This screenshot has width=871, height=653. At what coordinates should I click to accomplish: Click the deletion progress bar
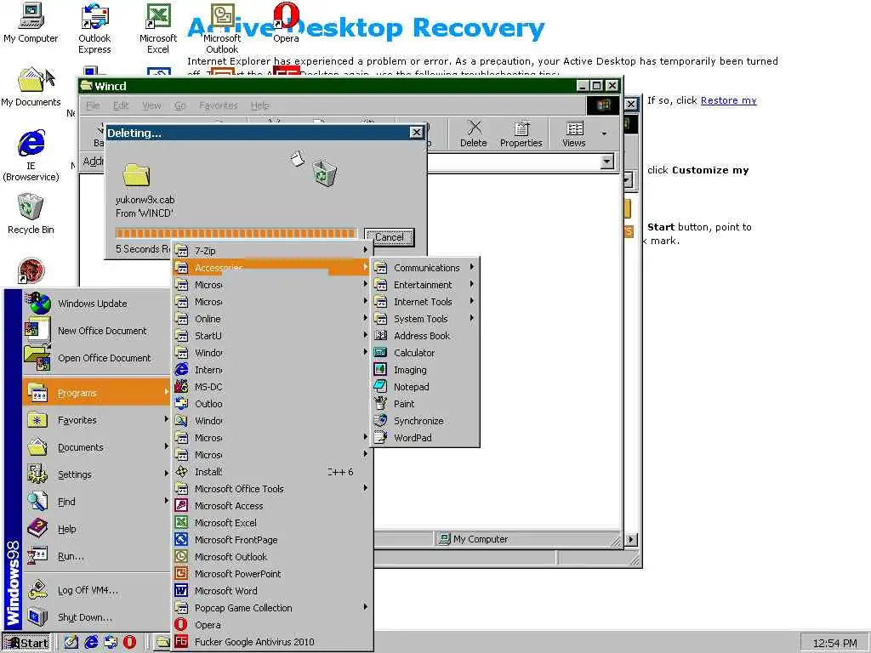click(x=235, y=233)
